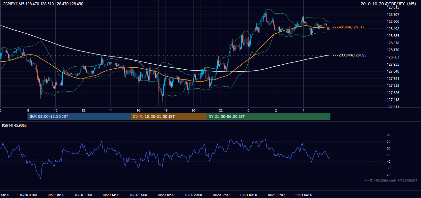Click the 10/21 04:00 date axis label
Viewport: 421px width, 198px height.
pos(303,195)
